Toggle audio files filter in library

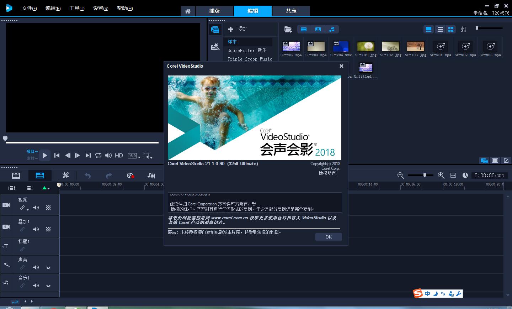[x=332, y=29]
